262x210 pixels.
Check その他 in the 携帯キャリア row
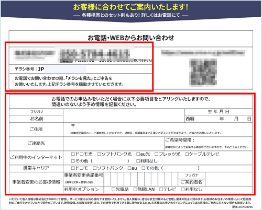click(144, 168)
